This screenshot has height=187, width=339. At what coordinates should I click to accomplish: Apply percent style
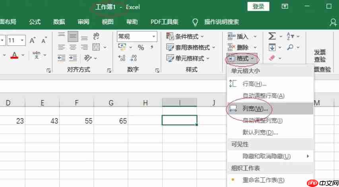click(141, 47)
